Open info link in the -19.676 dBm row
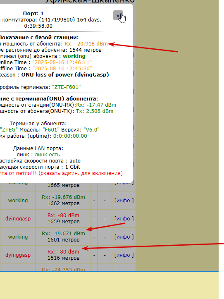 [124, 201]
